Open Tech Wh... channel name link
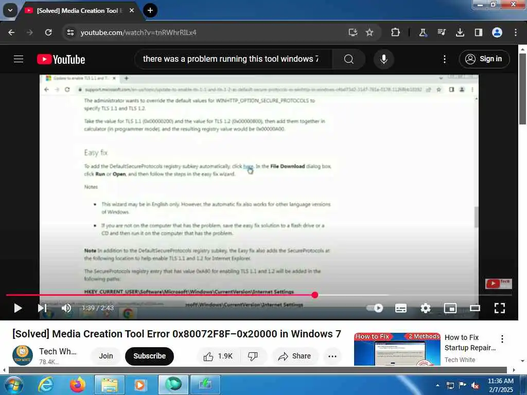Image resolution: width=527 pixels, height=395 pixels. coord(58,351)
